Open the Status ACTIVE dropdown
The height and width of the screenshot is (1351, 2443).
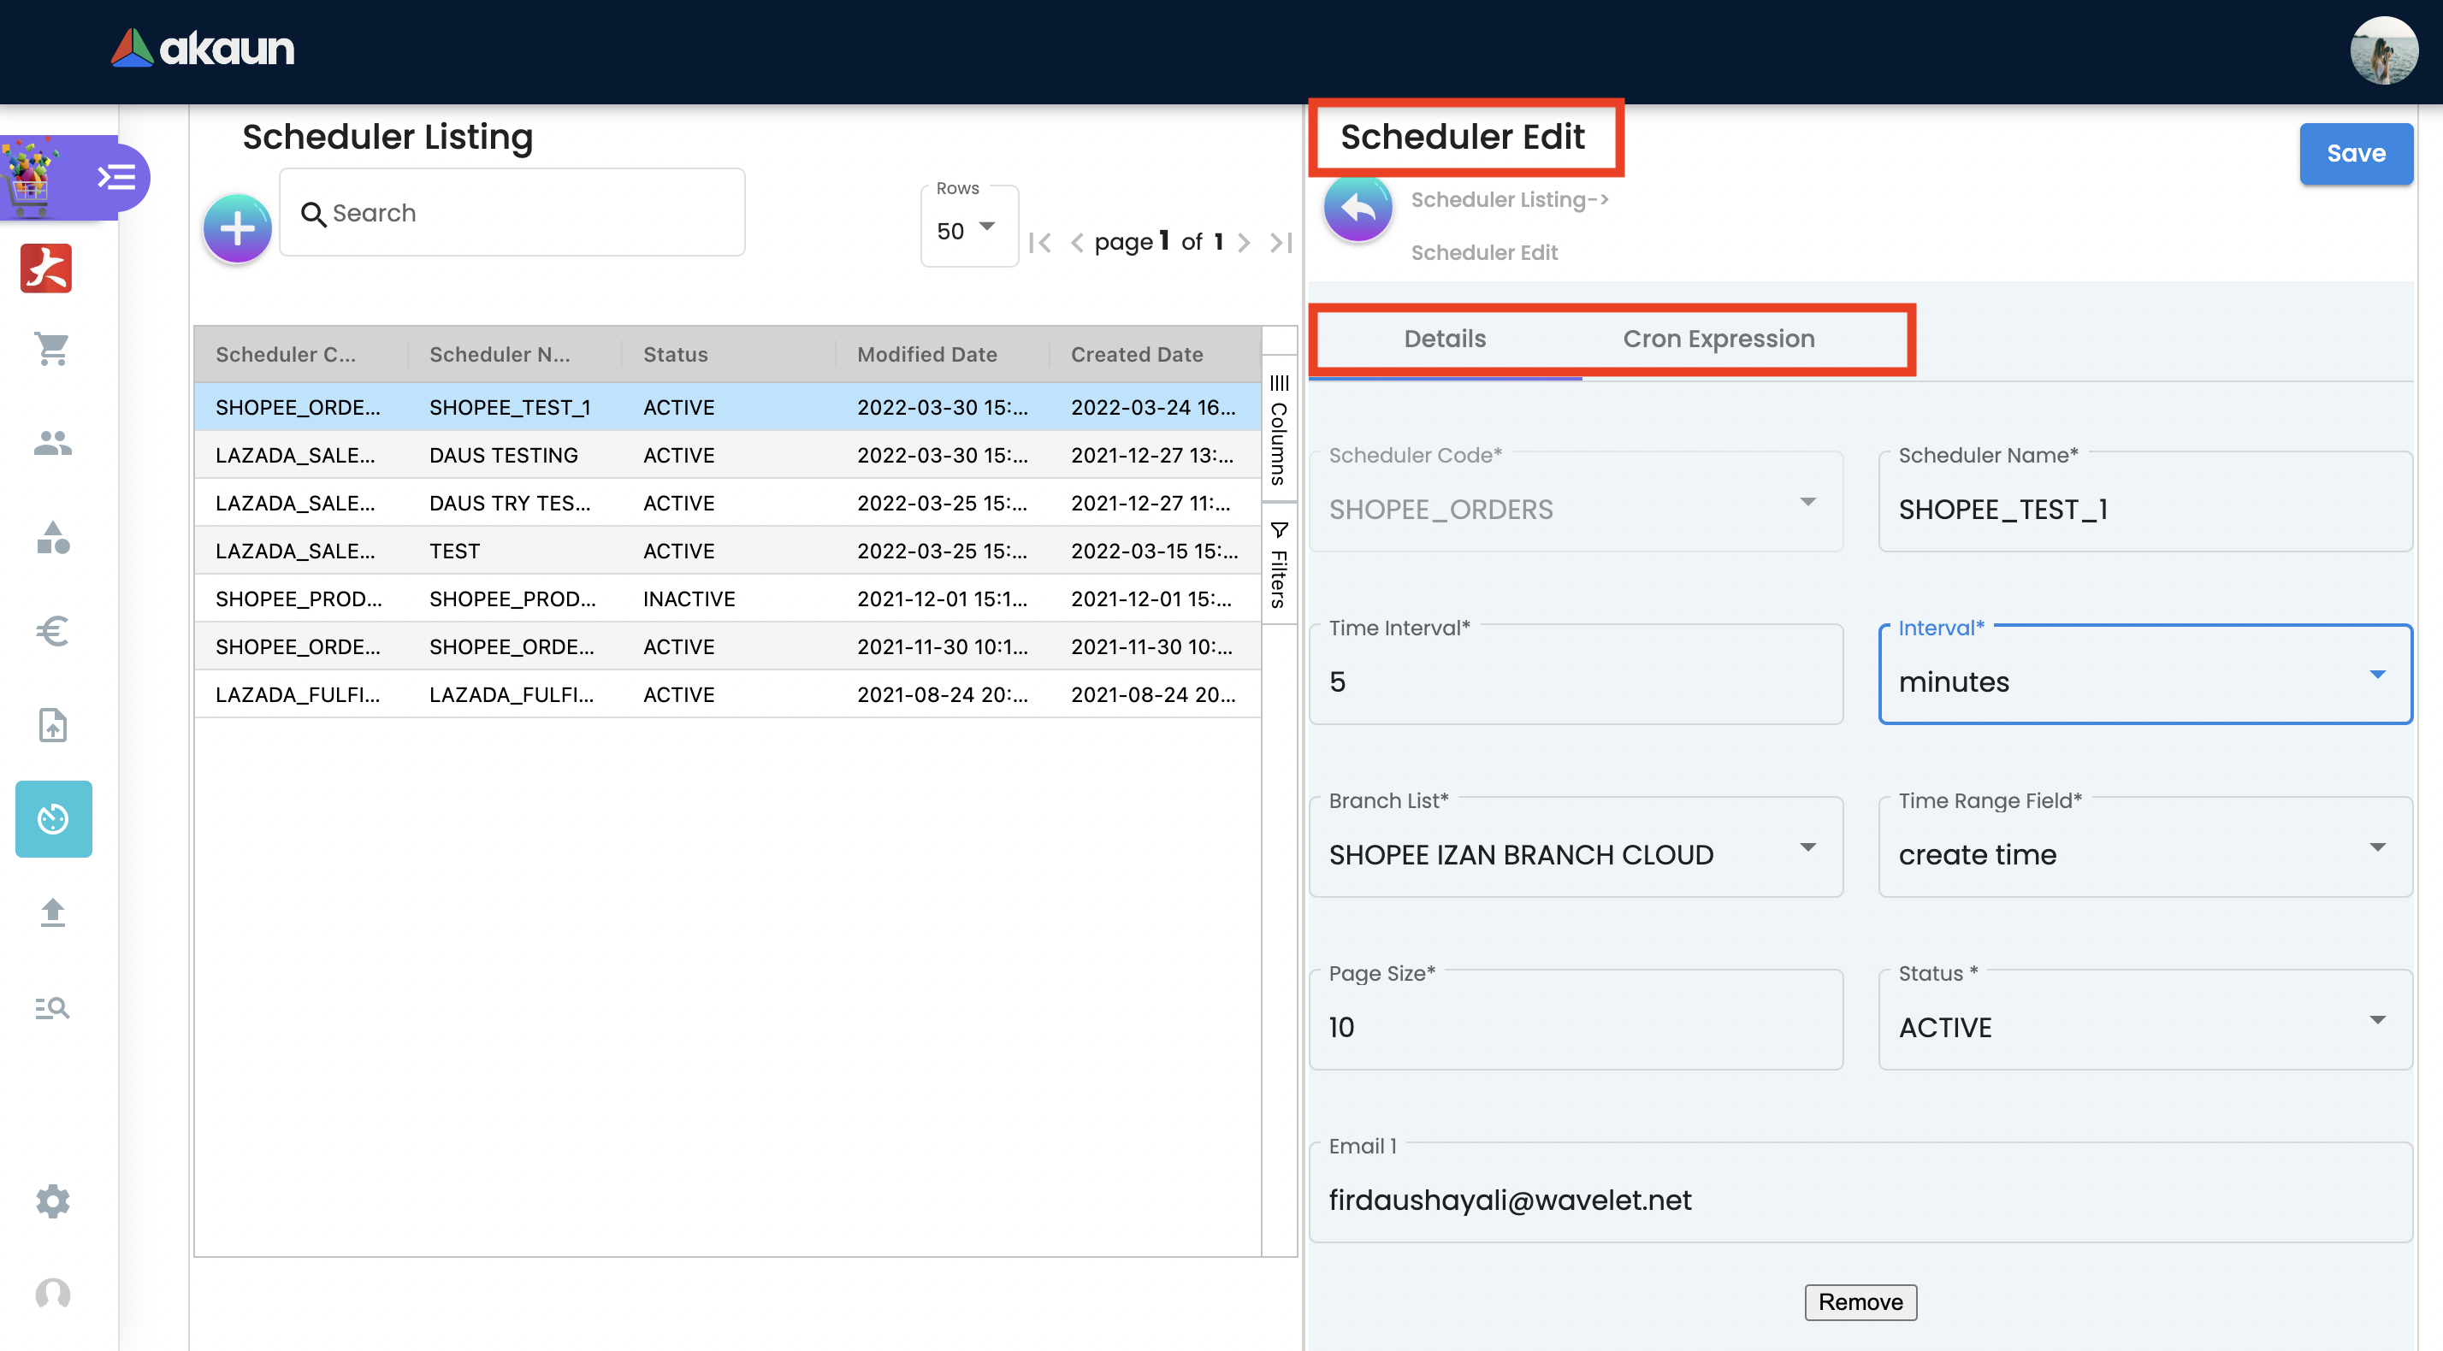[2144, 1026]
